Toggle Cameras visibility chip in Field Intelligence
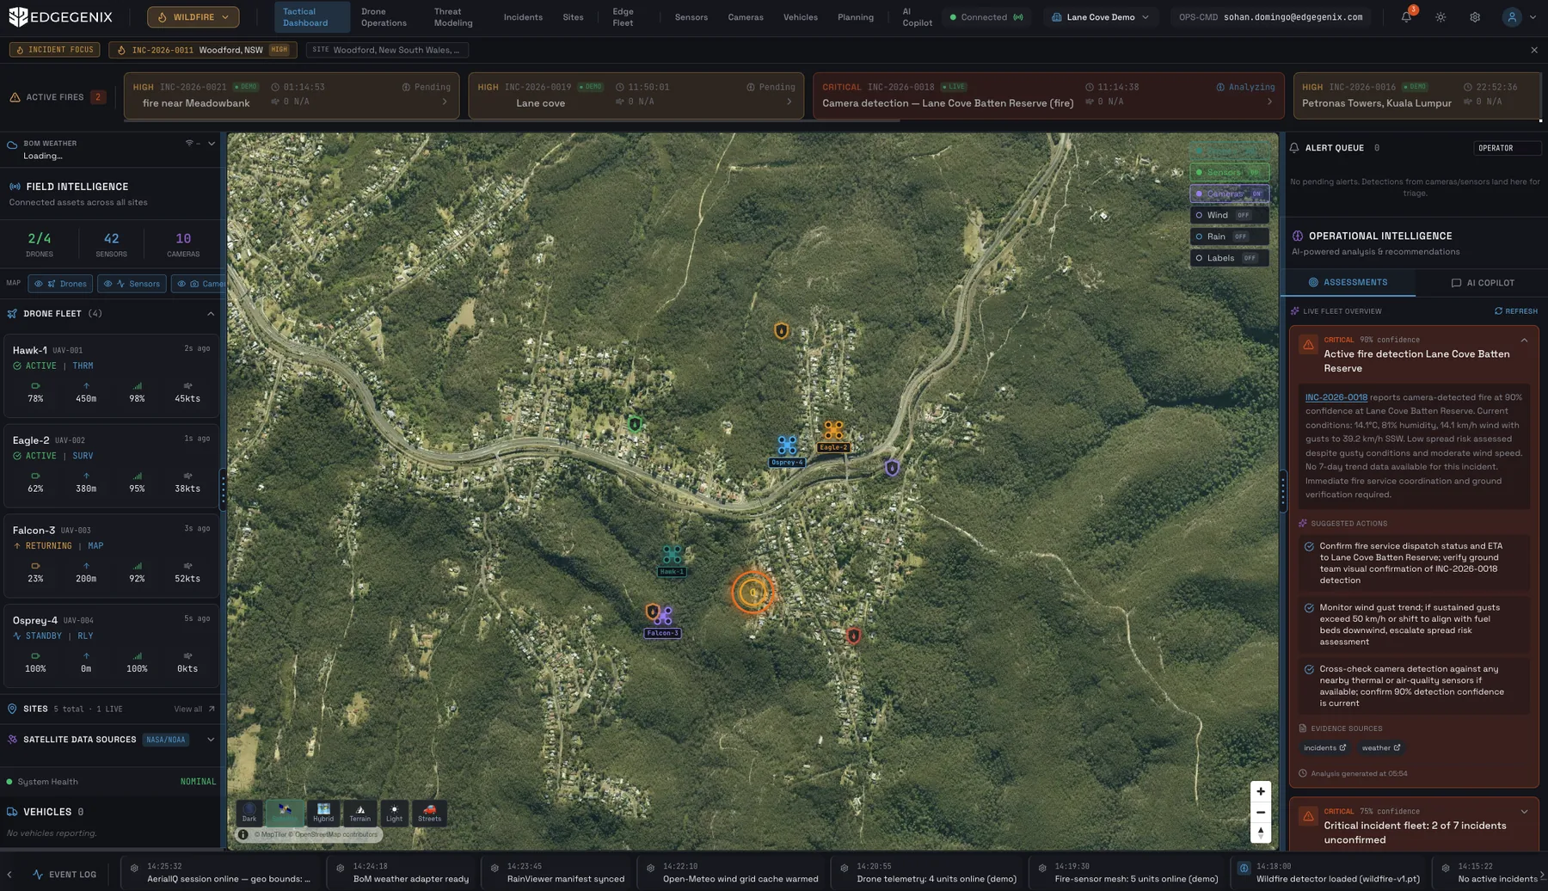 click(x=200, y=284)
